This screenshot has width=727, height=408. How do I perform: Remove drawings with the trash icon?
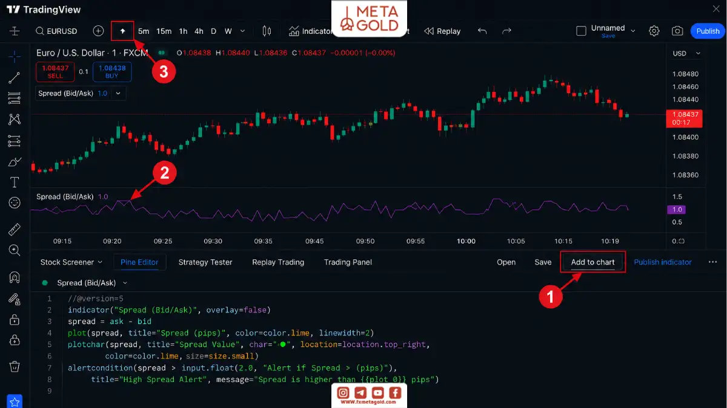click(x=15, y=366)
